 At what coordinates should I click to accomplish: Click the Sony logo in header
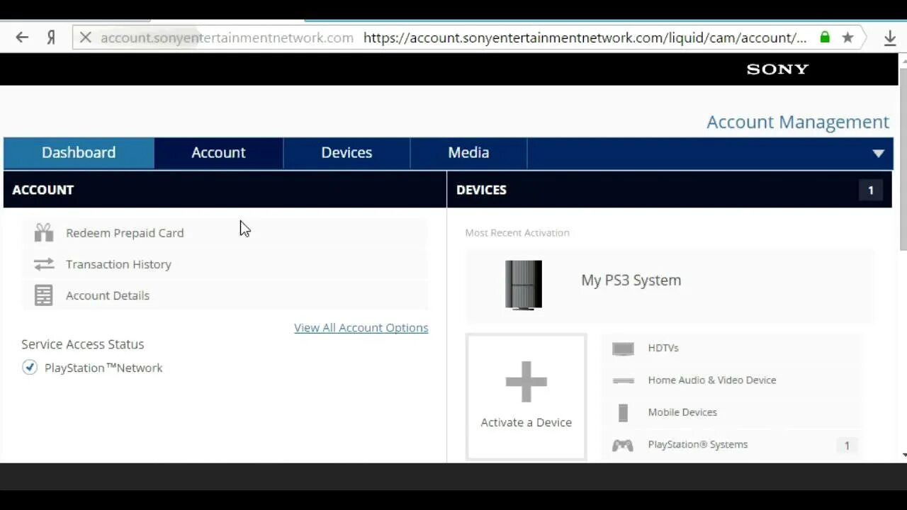point(777,69)
